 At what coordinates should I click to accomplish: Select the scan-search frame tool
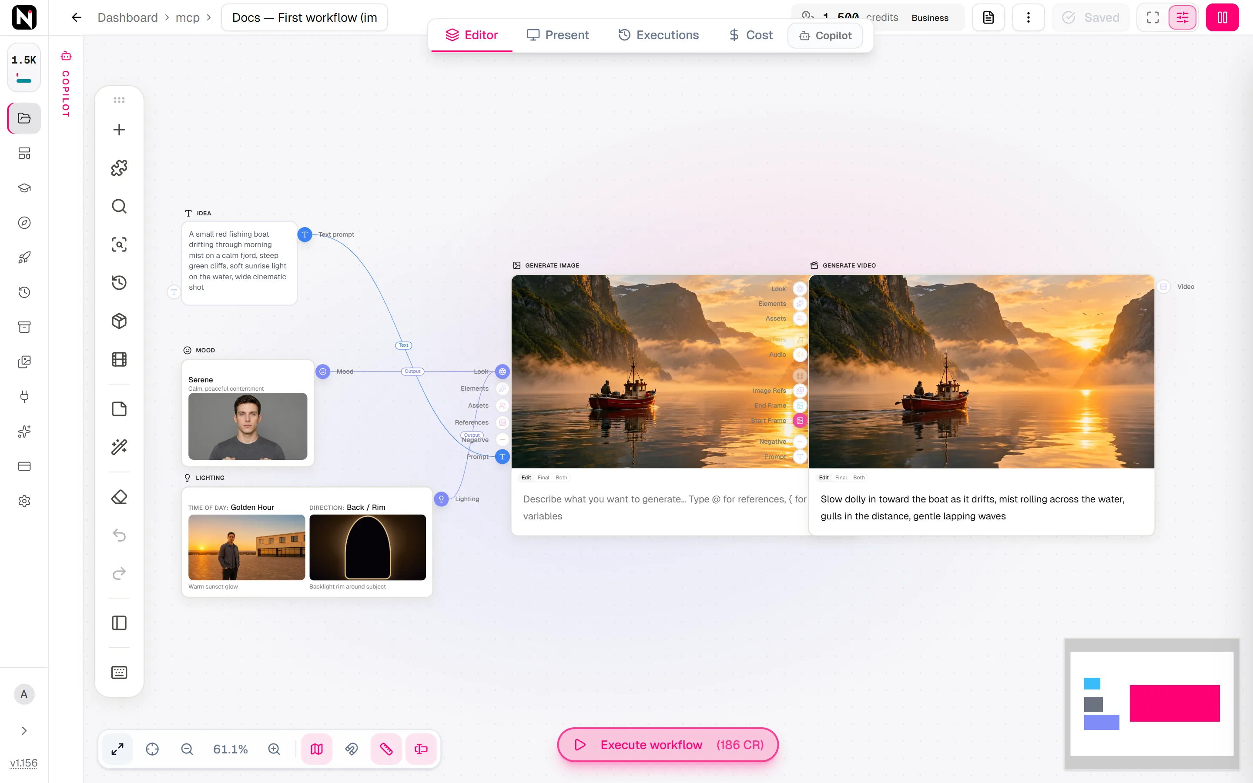(119, 244)
